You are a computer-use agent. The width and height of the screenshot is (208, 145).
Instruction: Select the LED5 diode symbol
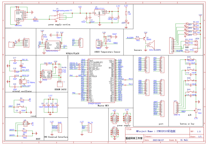(x=126, y=21)
